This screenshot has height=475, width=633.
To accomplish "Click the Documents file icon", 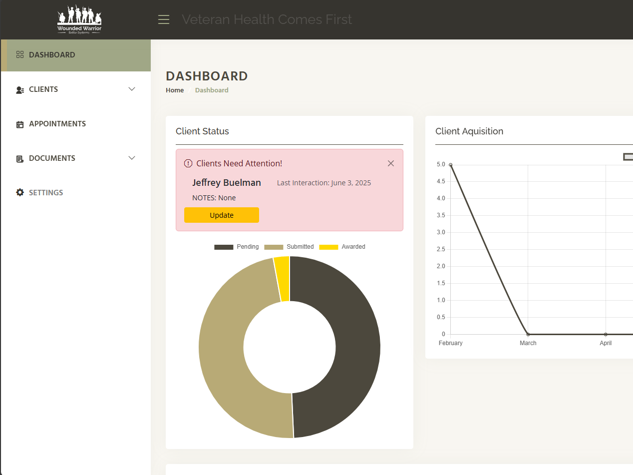I will [x=20, y=158].
